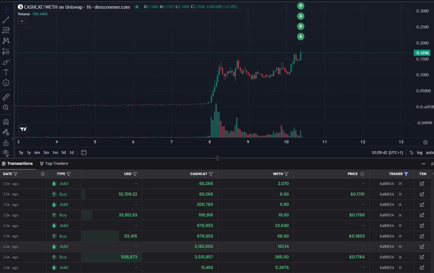Click the lowest A trade marker
This screenshot has height=273, width=434.
pyautogui.click(x=301, y=37)
